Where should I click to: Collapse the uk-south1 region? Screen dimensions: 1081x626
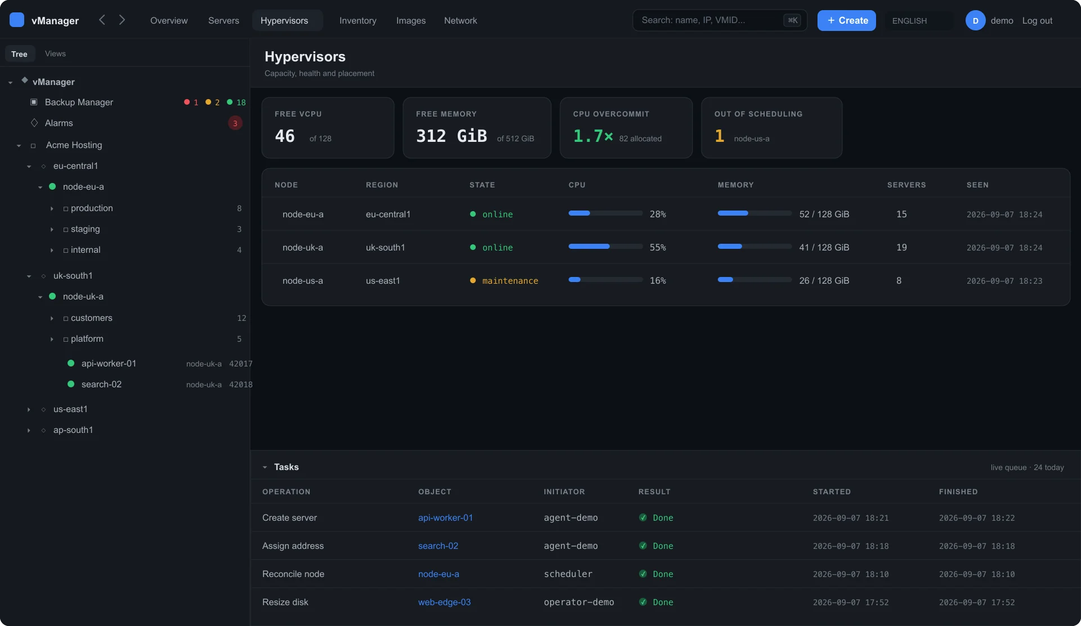(29, 276)
